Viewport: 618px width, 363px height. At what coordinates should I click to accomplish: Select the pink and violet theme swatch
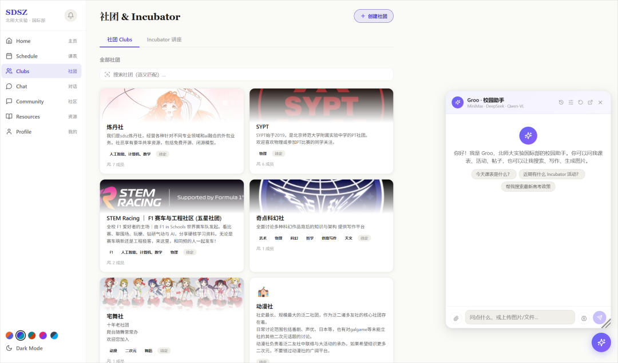click(43, 336)
